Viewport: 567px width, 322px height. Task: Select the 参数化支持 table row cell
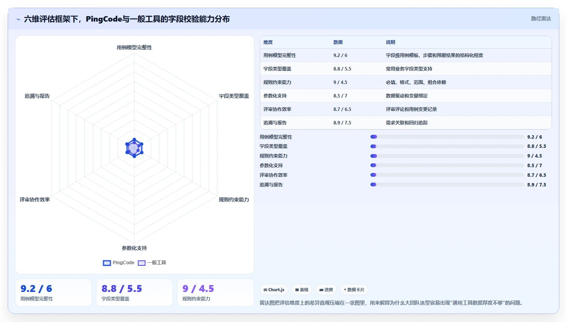pyautogui.click(x=275, y=96)
